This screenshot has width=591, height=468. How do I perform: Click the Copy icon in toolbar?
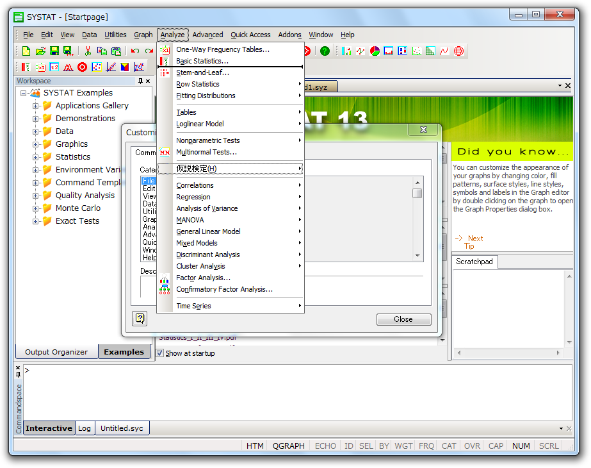(102, 51)
